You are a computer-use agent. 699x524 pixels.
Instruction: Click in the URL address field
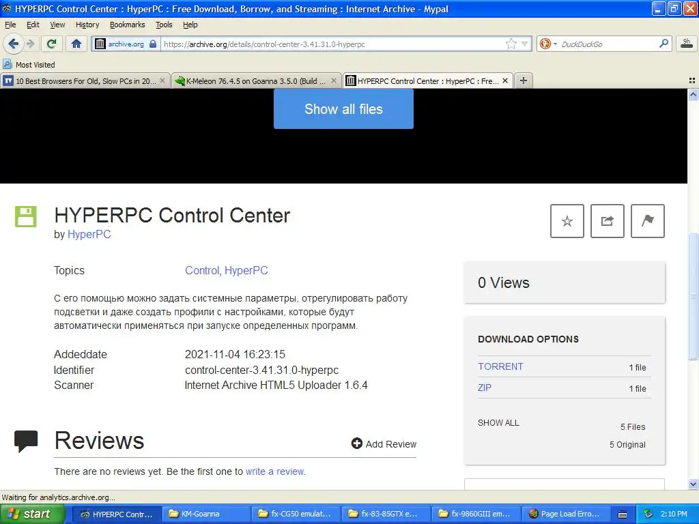(x=332, y=44)
